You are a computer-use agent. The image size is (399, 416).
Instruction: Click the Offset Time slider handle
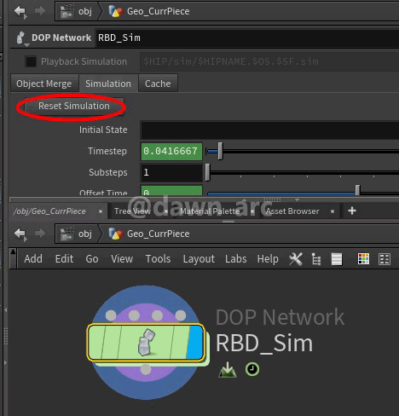pos(357,190)
